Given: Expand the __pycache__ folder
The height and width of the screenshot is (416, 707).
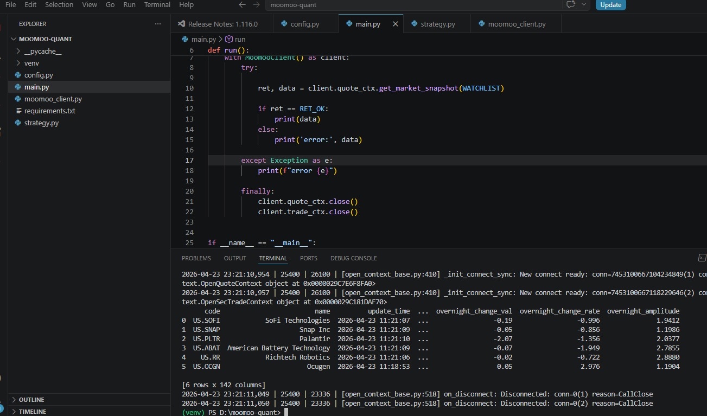Looking at the screenshot, I should [x=43, y=52].
